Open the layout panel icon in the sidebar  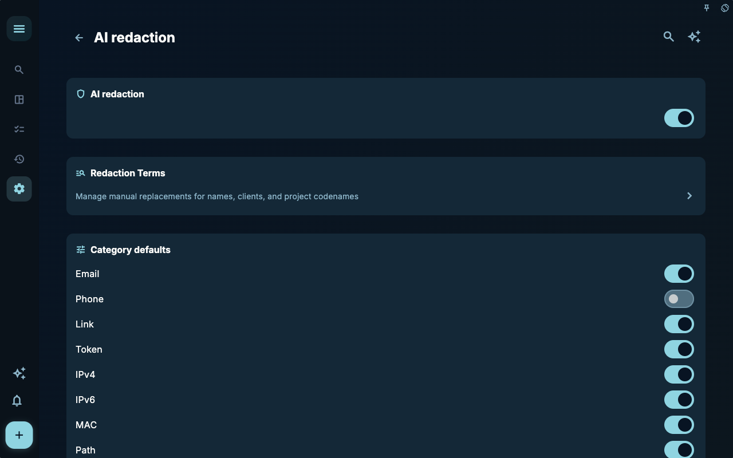tap(19, 100)
